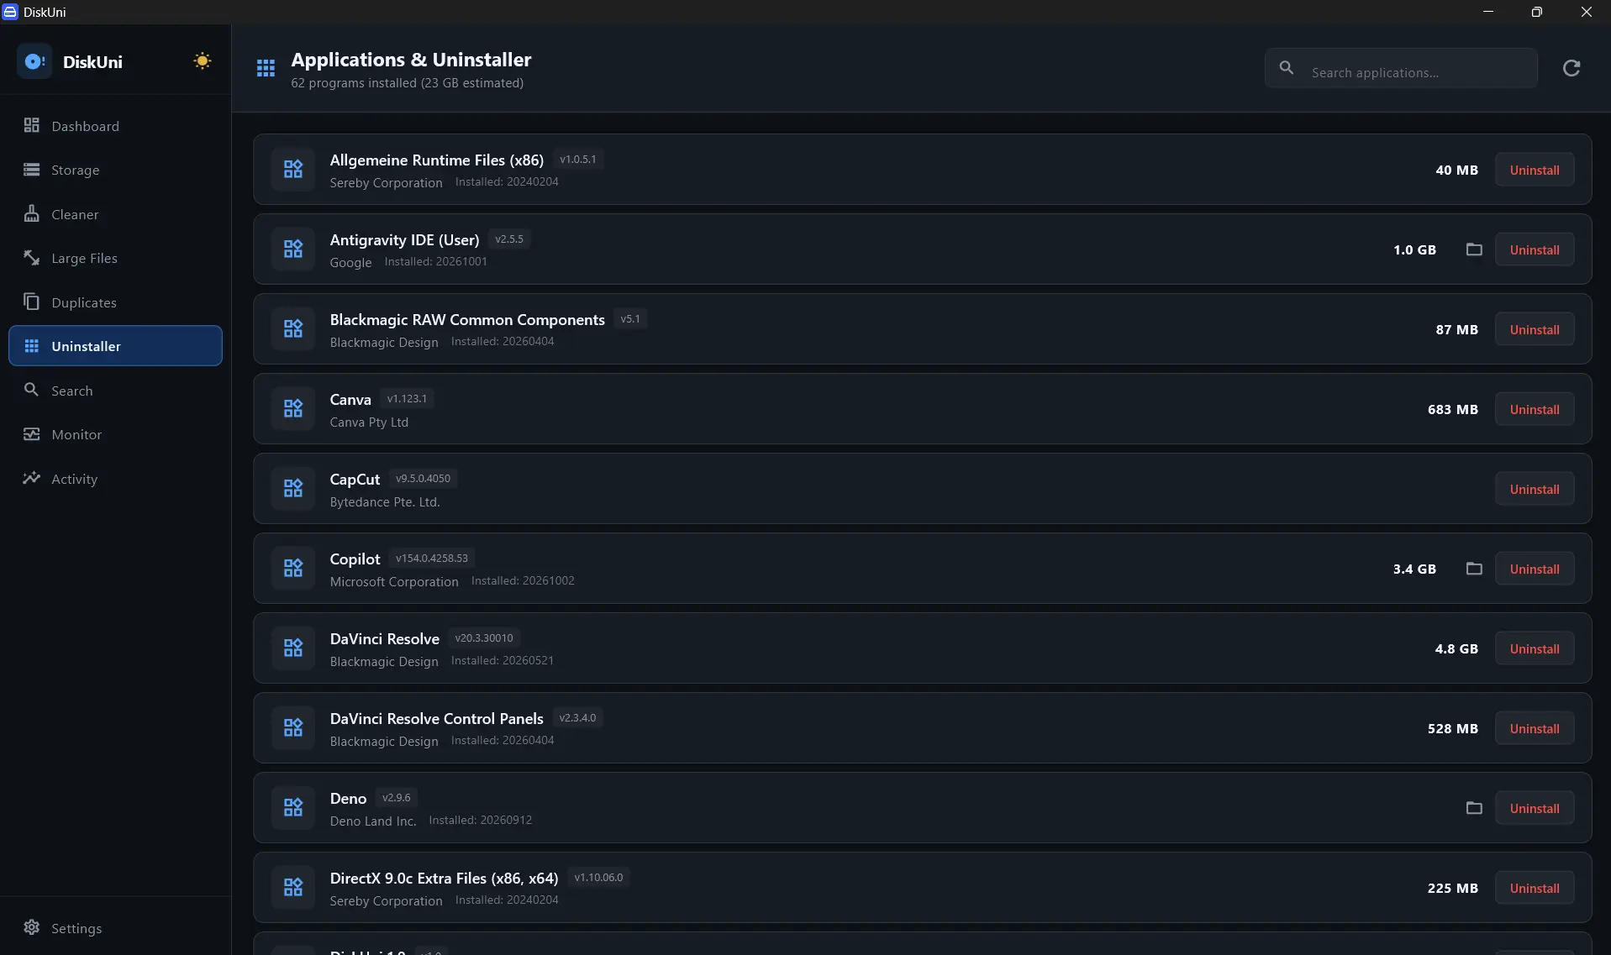The height and width of the screenshot is (955, 1611).
Task: Click the Deno app icon
Action: (x=293, y=808)
